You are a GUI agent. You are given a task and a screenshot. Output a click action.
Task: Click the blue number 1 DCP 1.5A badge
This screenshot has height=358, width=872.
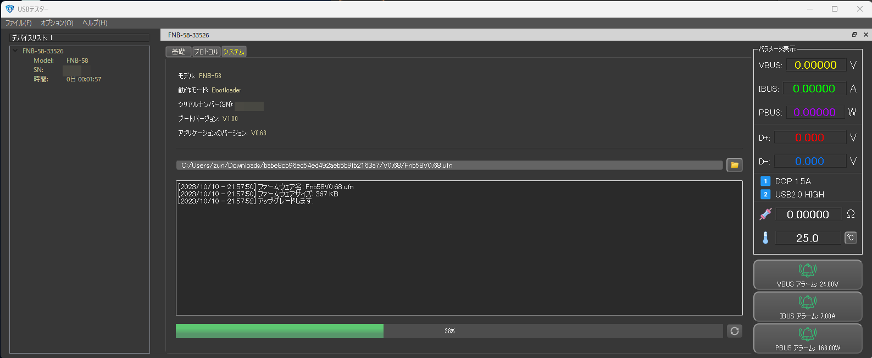click(765, 181)
